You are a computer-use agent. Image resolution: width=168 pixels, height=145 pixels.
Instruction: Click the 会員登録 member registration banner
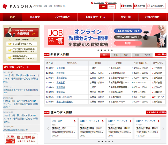tap(21, 32)
